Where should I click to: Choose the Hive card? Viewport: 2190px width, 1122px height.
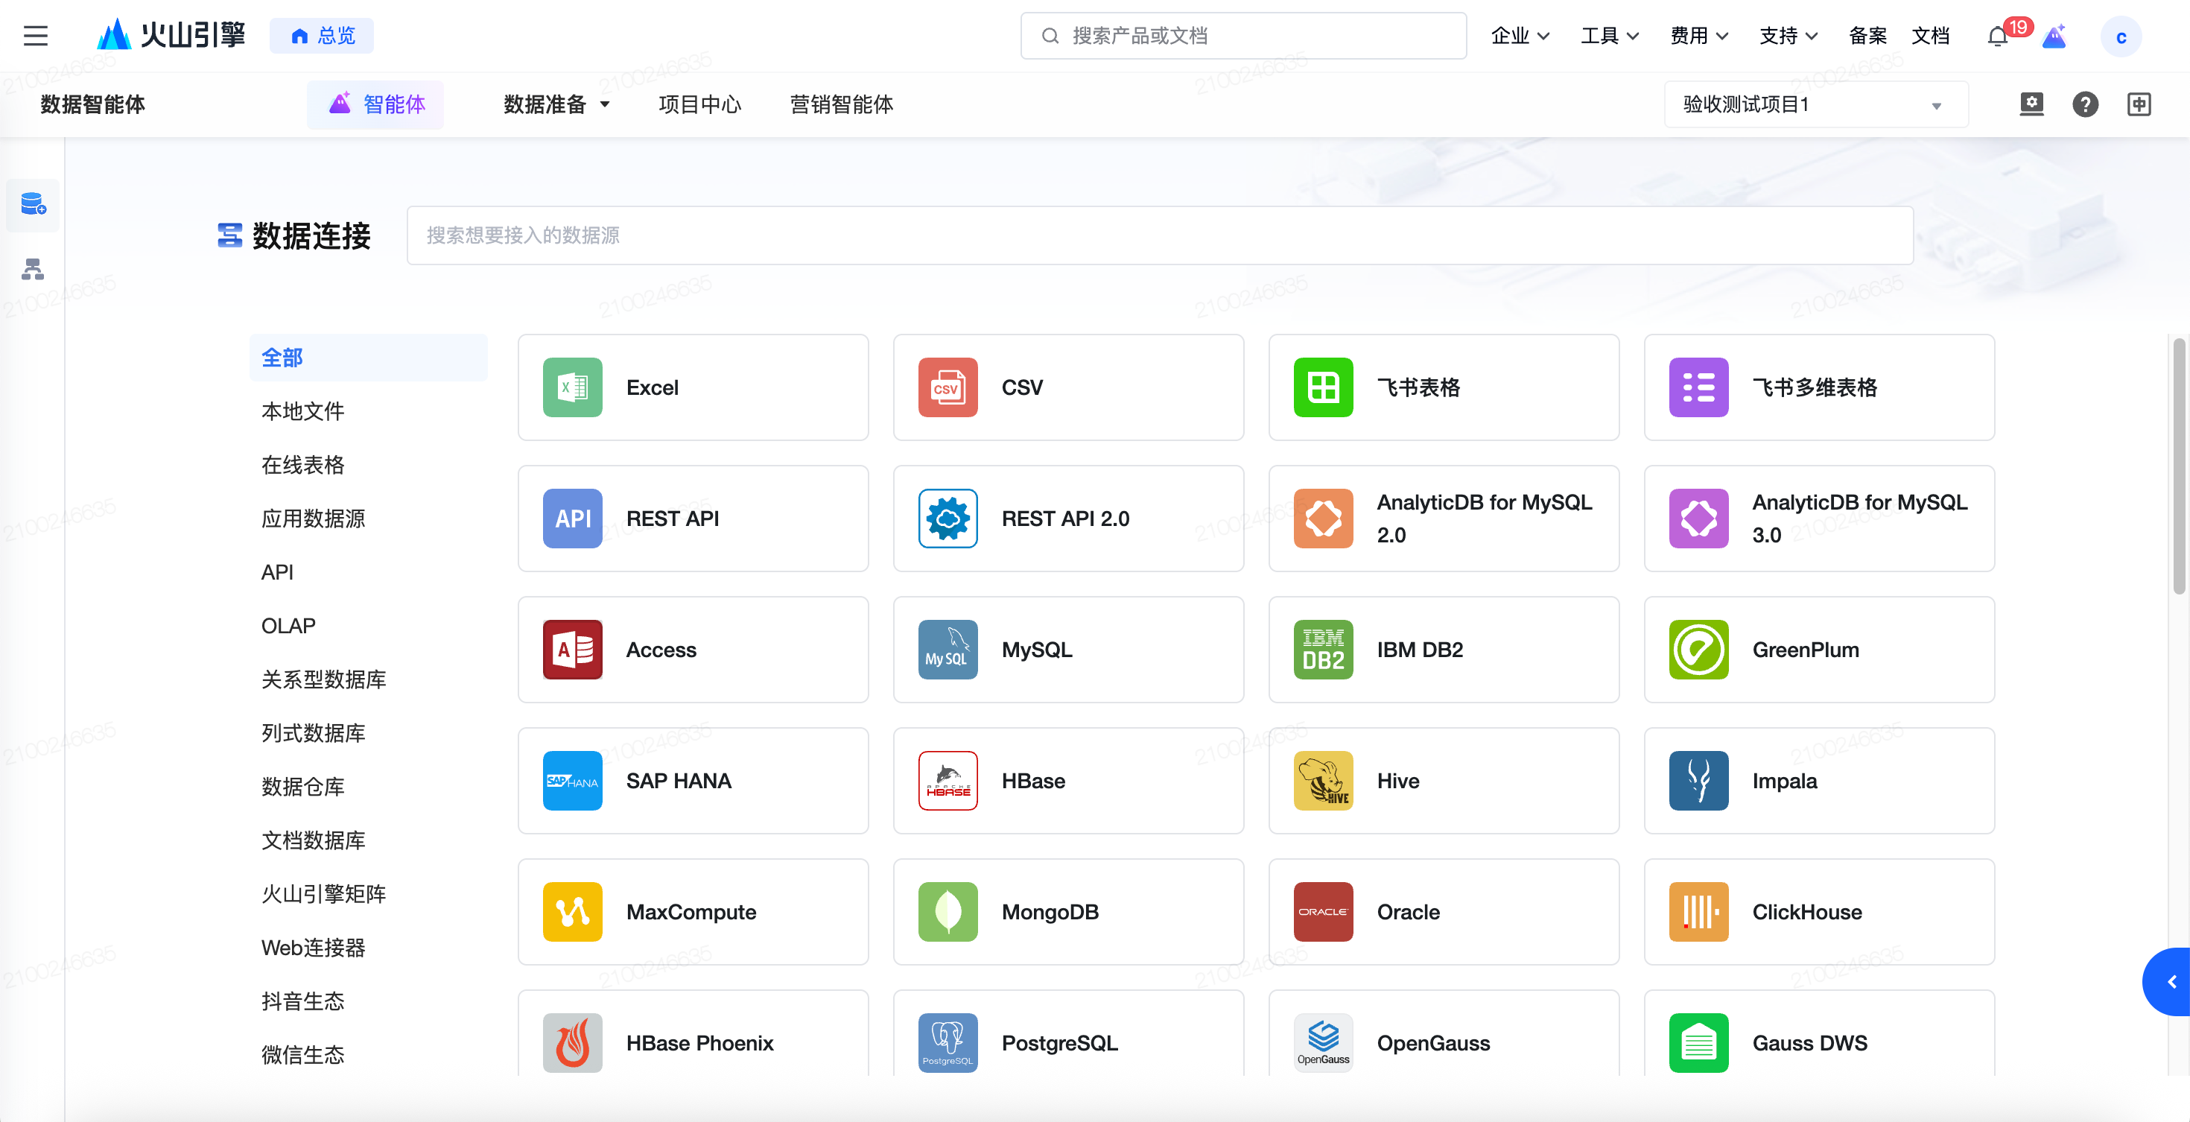(1444, 780)
